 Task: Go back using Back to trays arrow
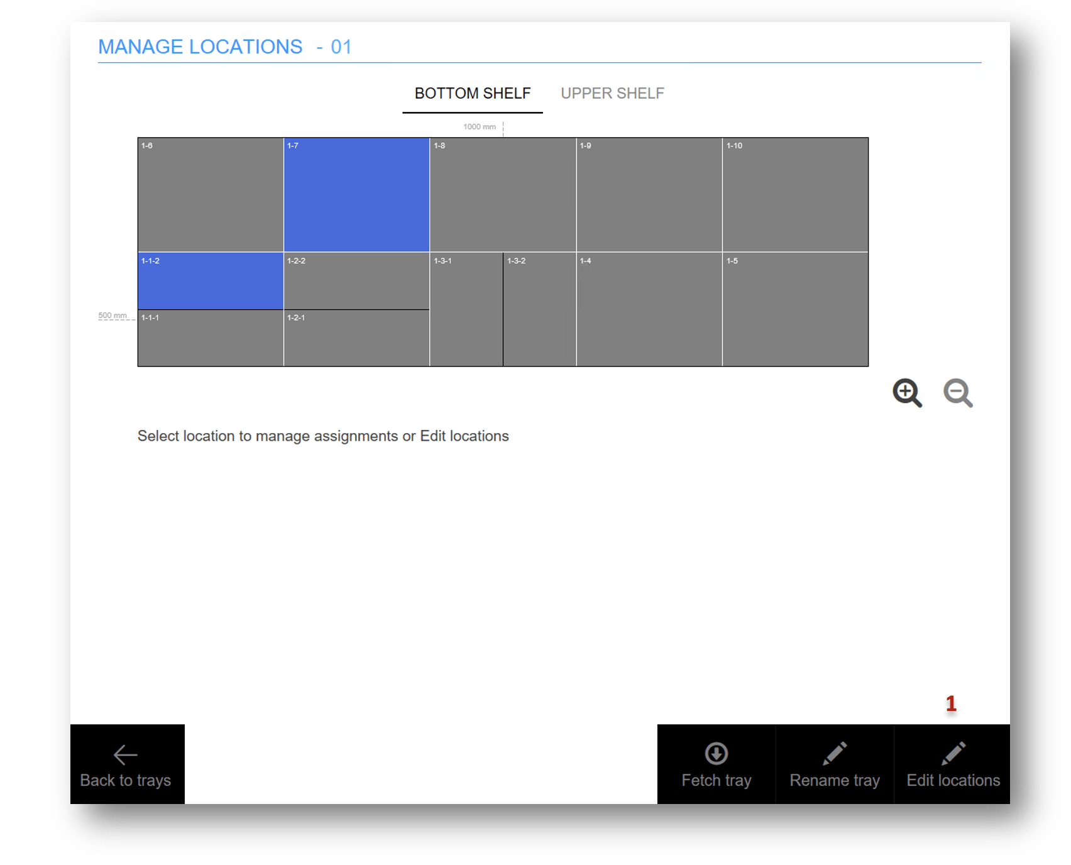[126, 764]
